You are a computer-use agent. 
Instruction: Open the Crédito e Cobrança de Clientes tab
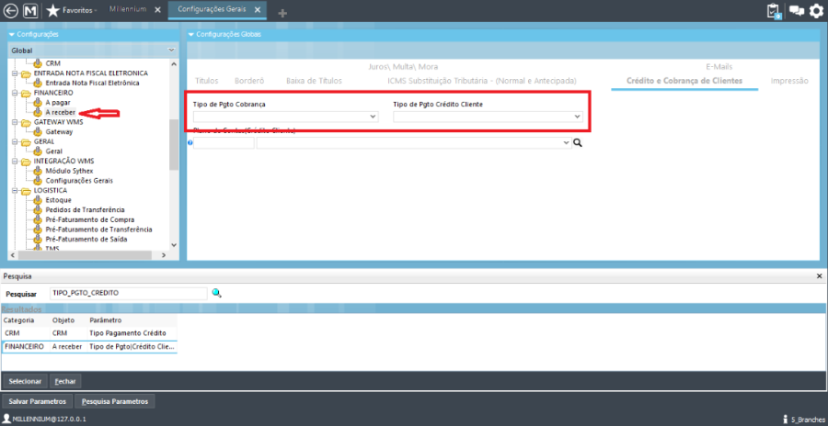(x=684, y=81)
